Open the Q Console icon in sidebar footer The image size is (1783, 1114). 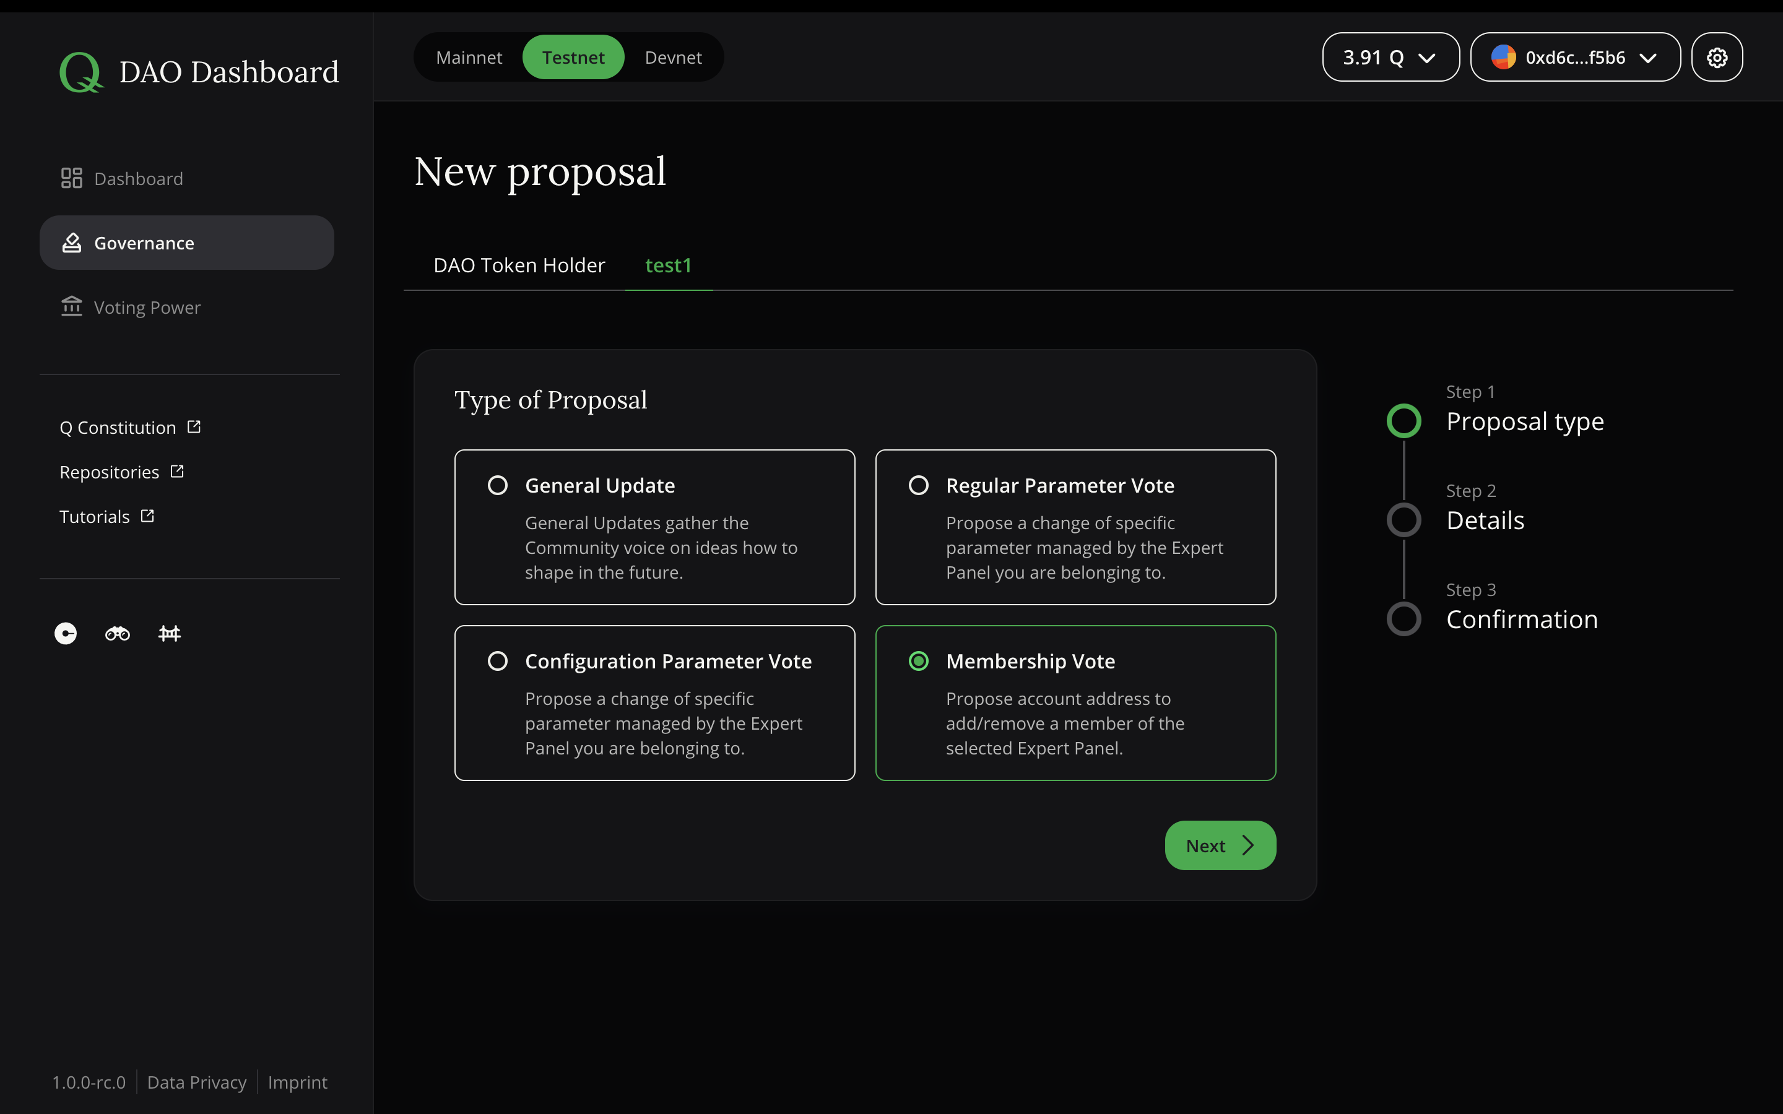point(64,633)
